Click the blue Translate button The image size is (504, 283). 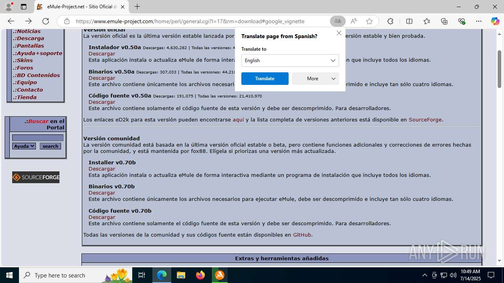265,79
